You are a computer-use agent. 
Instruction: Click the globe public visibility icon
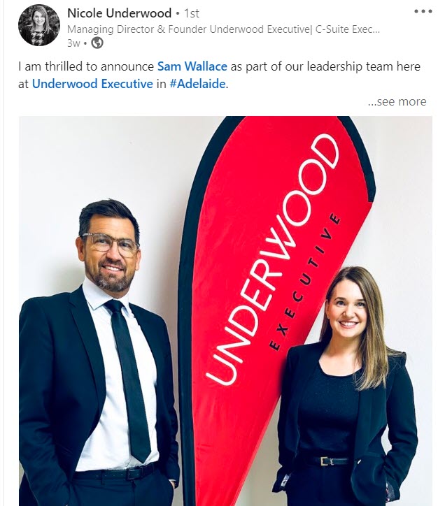97,43
